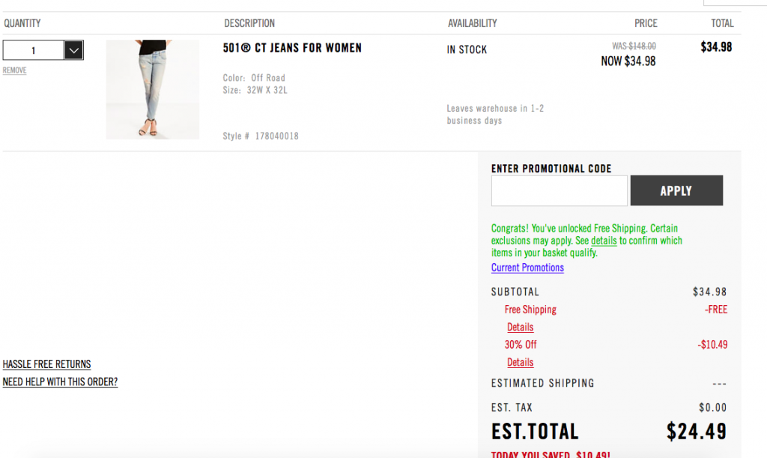Open the green details link in the free shipping message
The width and height of the screenshot is (767, 458).
pos(604,241)
